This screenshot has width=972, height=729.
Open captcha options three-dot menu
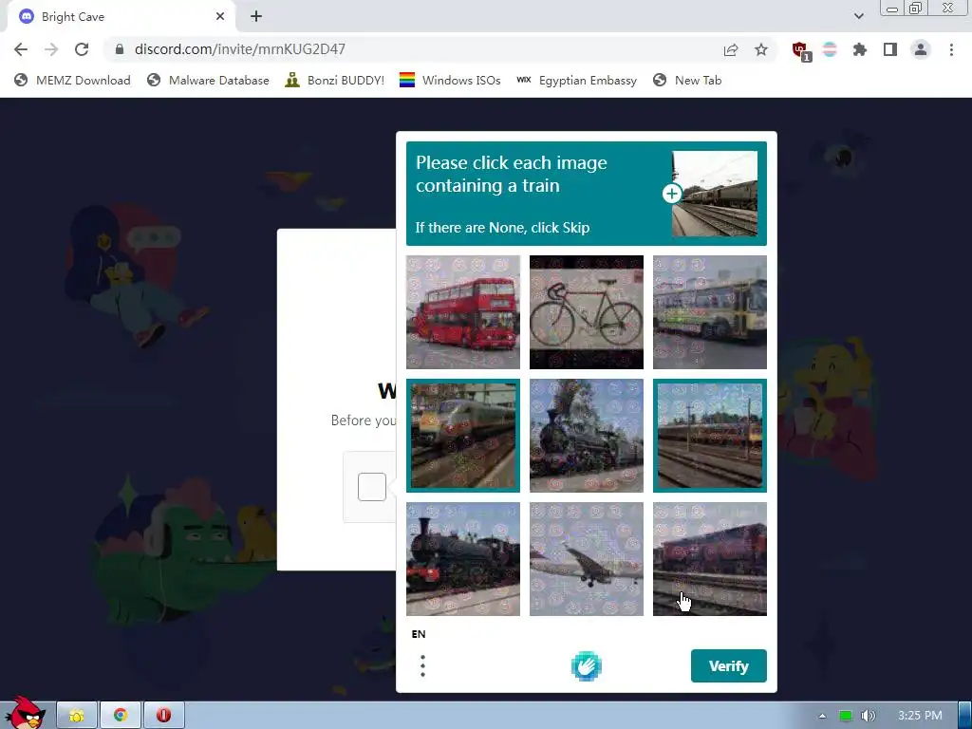(x=422, y=665)
